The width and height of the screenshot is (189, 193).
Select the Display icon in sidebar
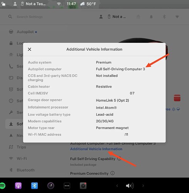tap(11, 78)
